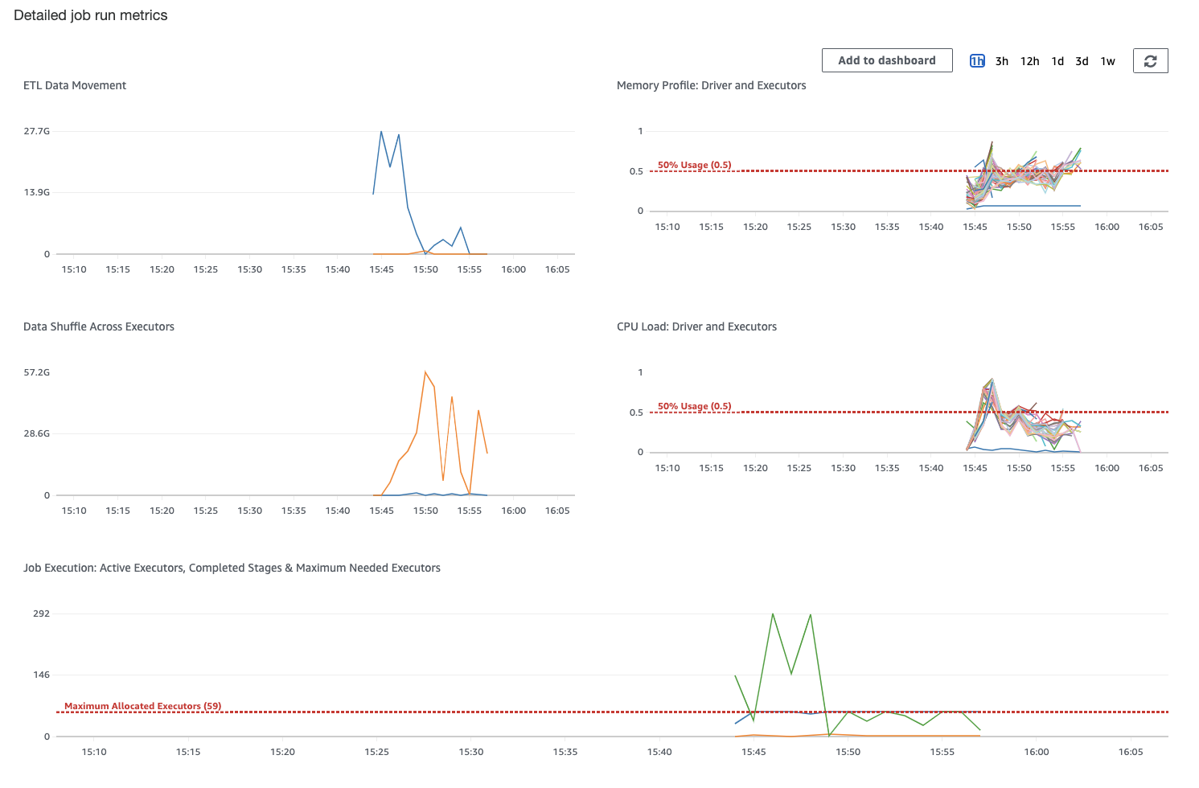Click the orange shuffle peak near 15:50

click(x=425, y=371)
